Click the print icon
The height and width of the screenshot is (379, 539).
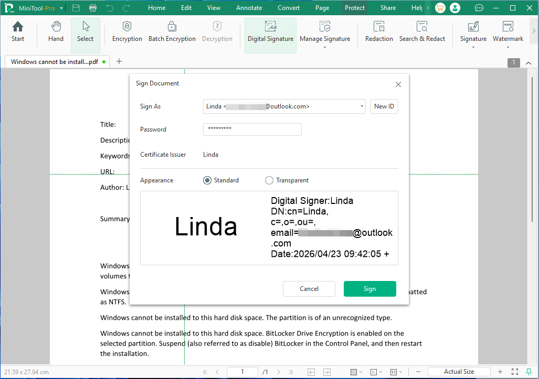[93, 7]
